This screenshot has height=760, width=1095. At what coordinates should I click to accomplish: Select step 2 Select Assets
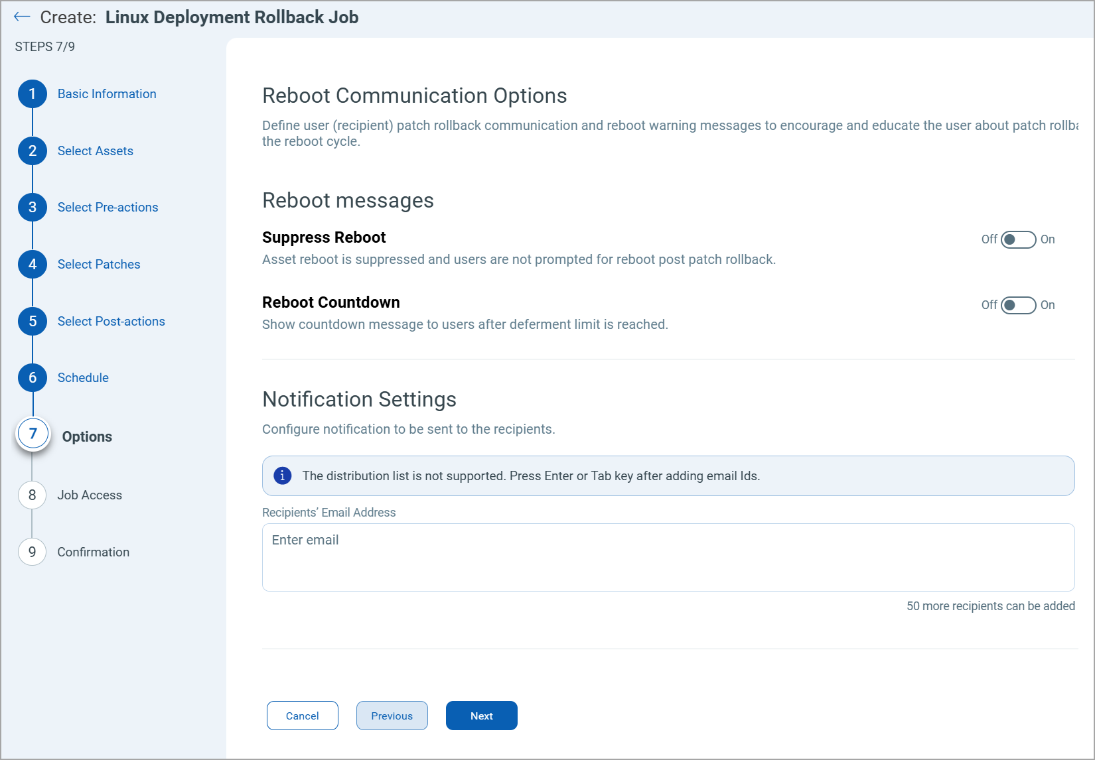click(x=95, y=151)
